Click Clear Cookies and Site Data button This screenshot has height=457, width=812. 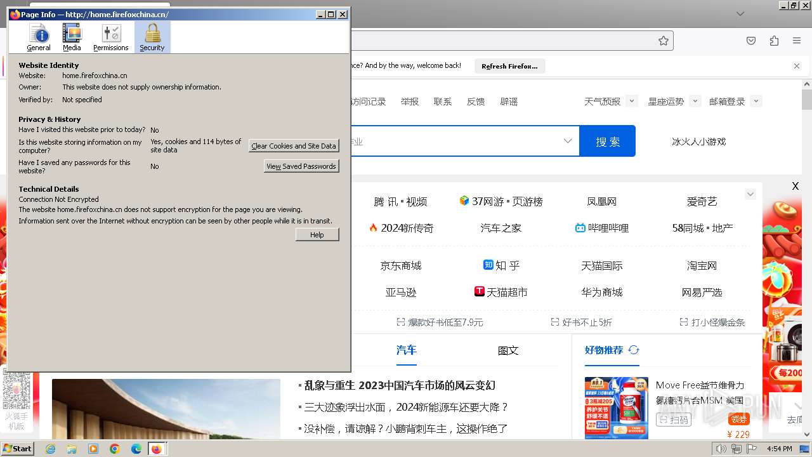(x=294, y=146)
